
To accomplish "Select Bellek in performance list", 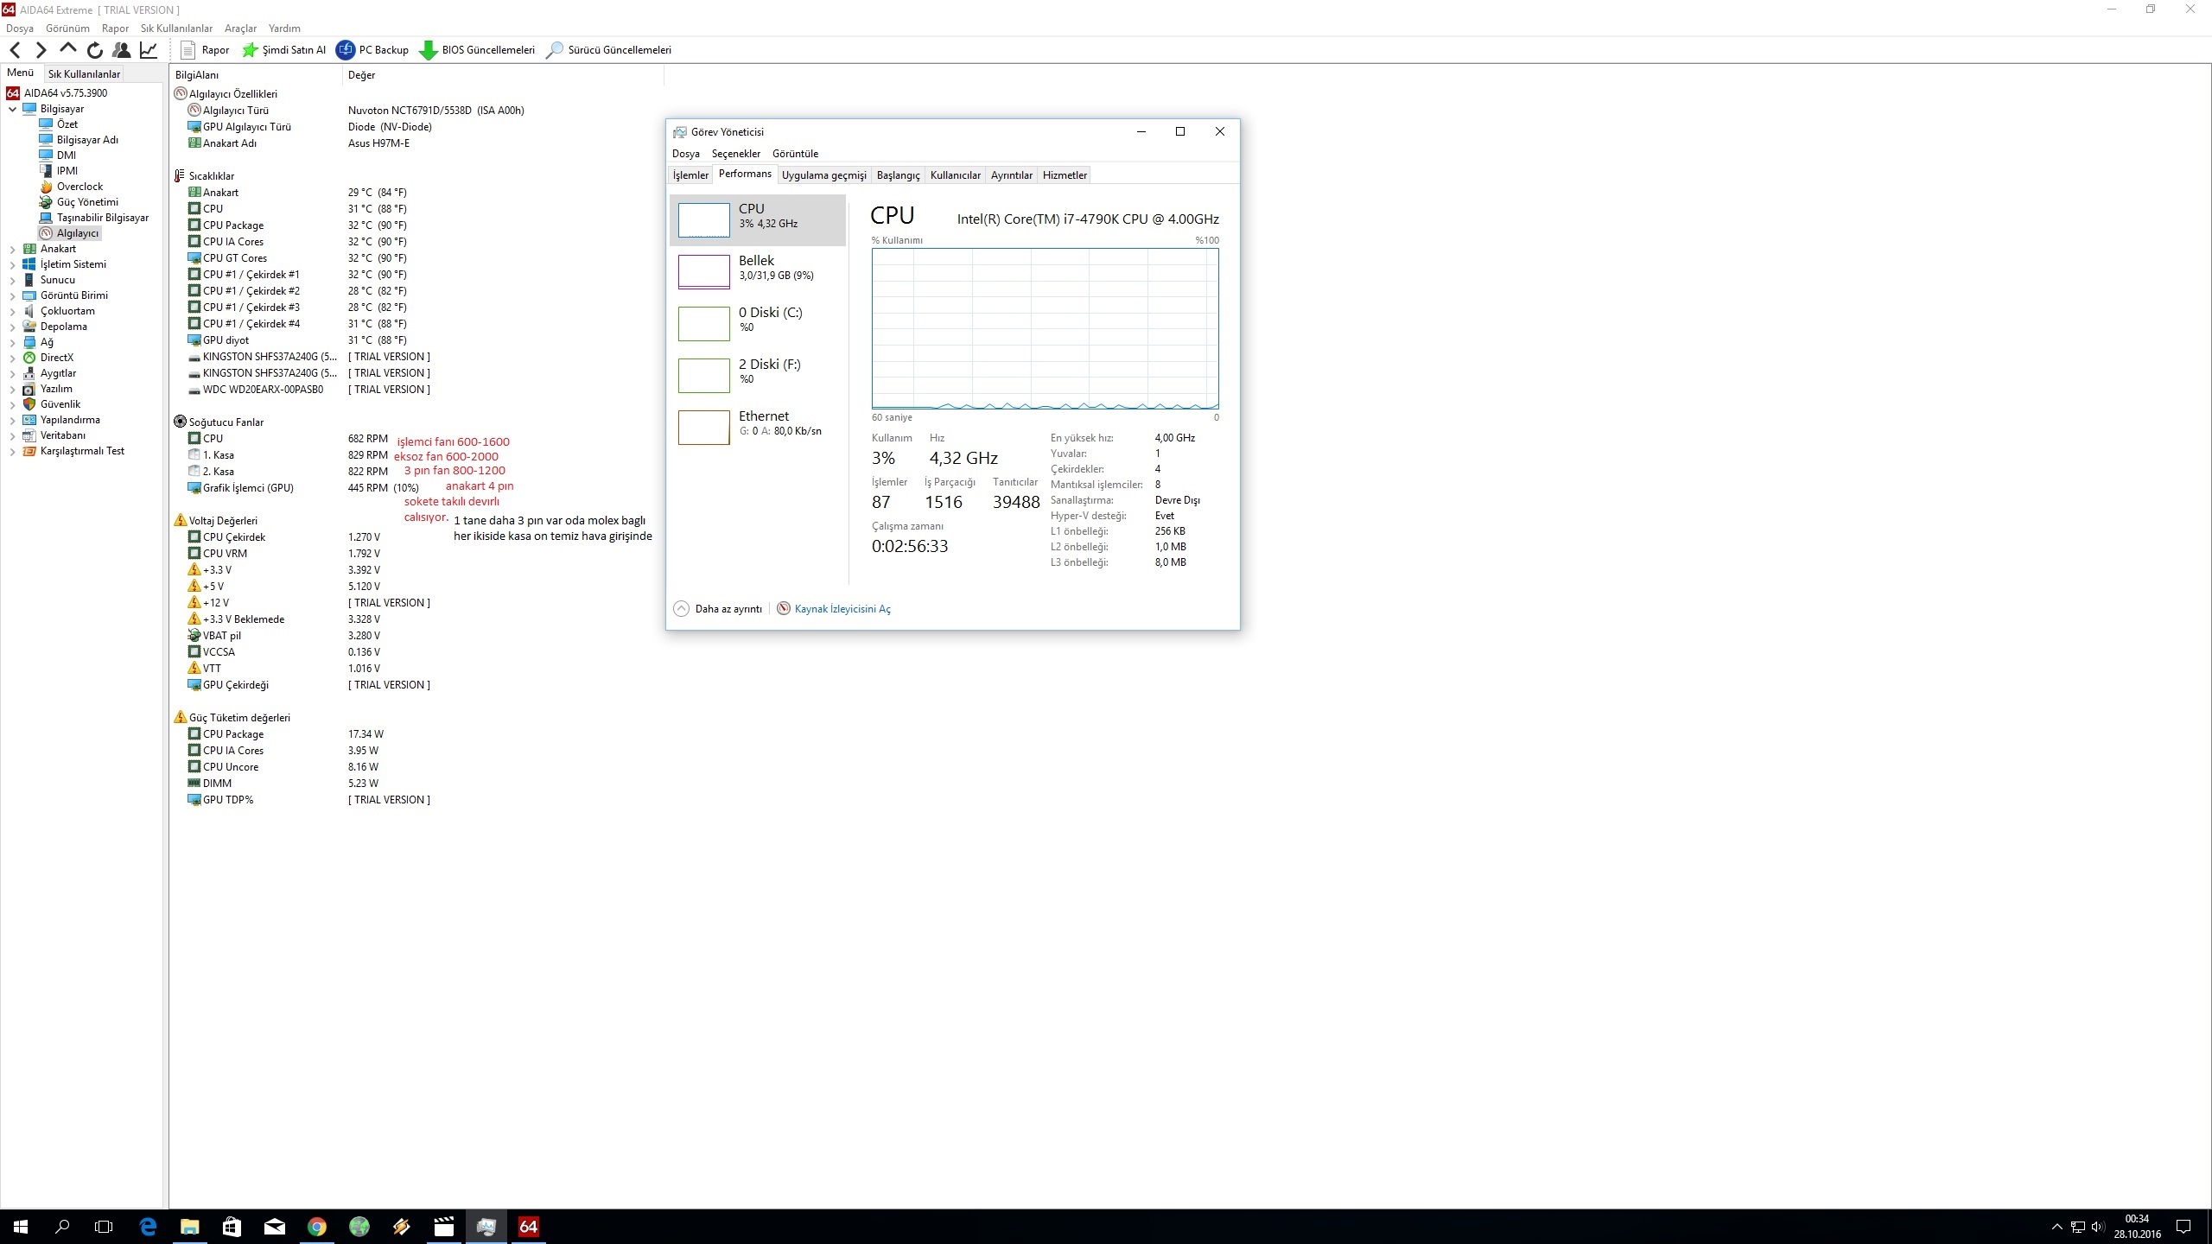I will pyautogui.click(x=757, y=268).
